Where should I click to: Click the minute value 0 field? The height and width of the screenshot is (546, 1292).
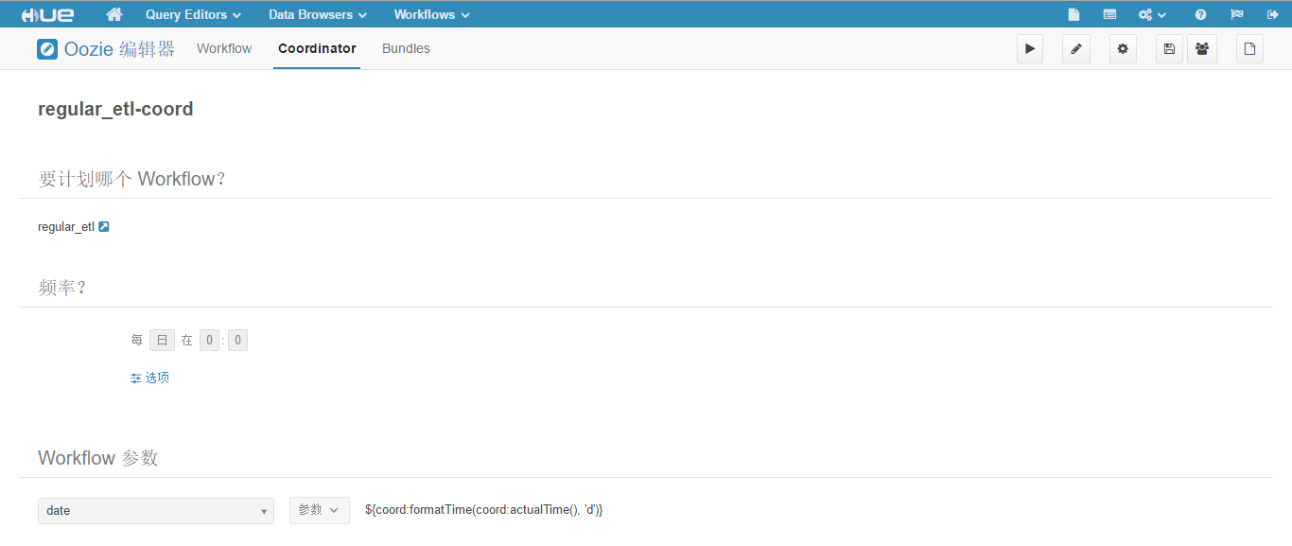(x=237, y=340)
